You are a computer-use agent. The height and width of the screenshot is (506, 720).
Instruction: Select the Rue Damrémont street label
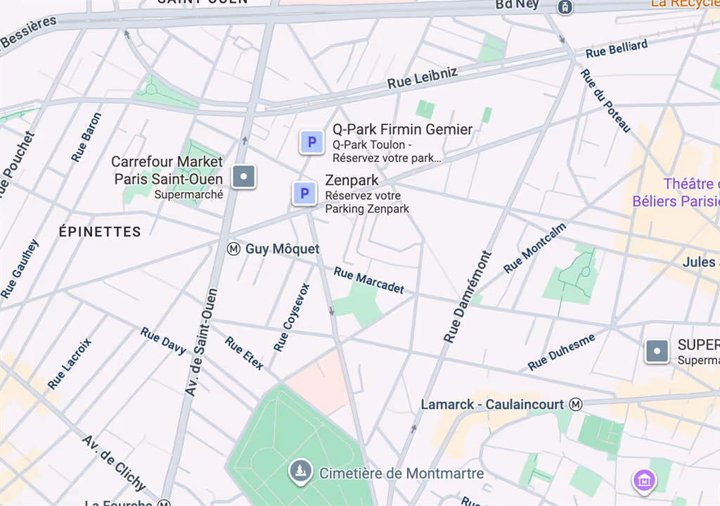pos(467,297)
